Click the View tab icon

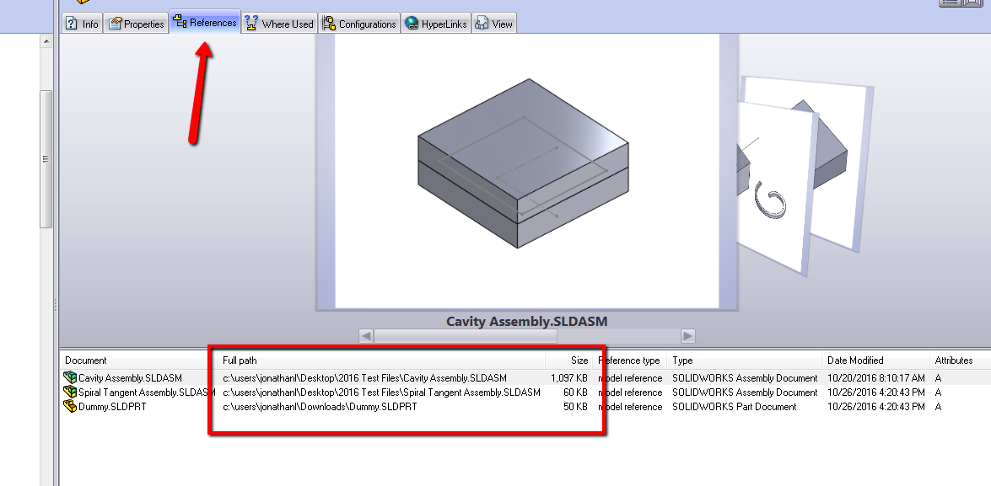[x=482, y=24]
